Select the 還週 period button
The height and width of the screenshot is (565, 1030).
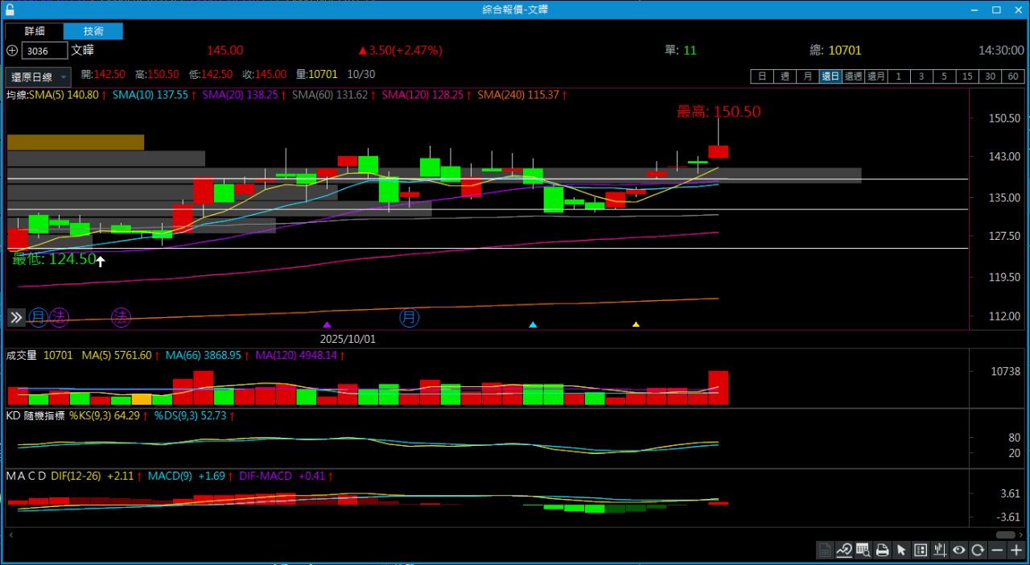pos(853,76)
